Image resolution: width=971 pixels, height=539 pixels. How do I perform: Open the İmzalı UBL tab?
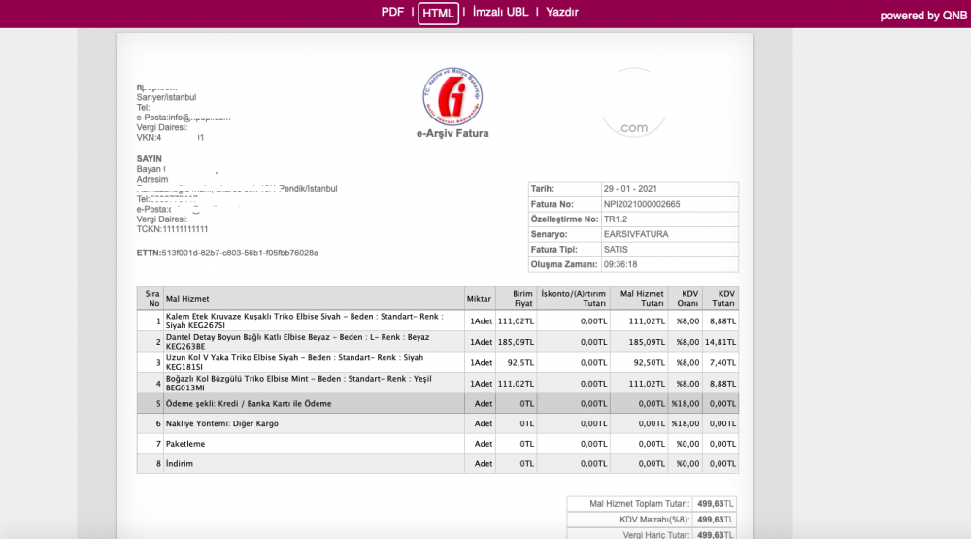[x=500, y=12]
